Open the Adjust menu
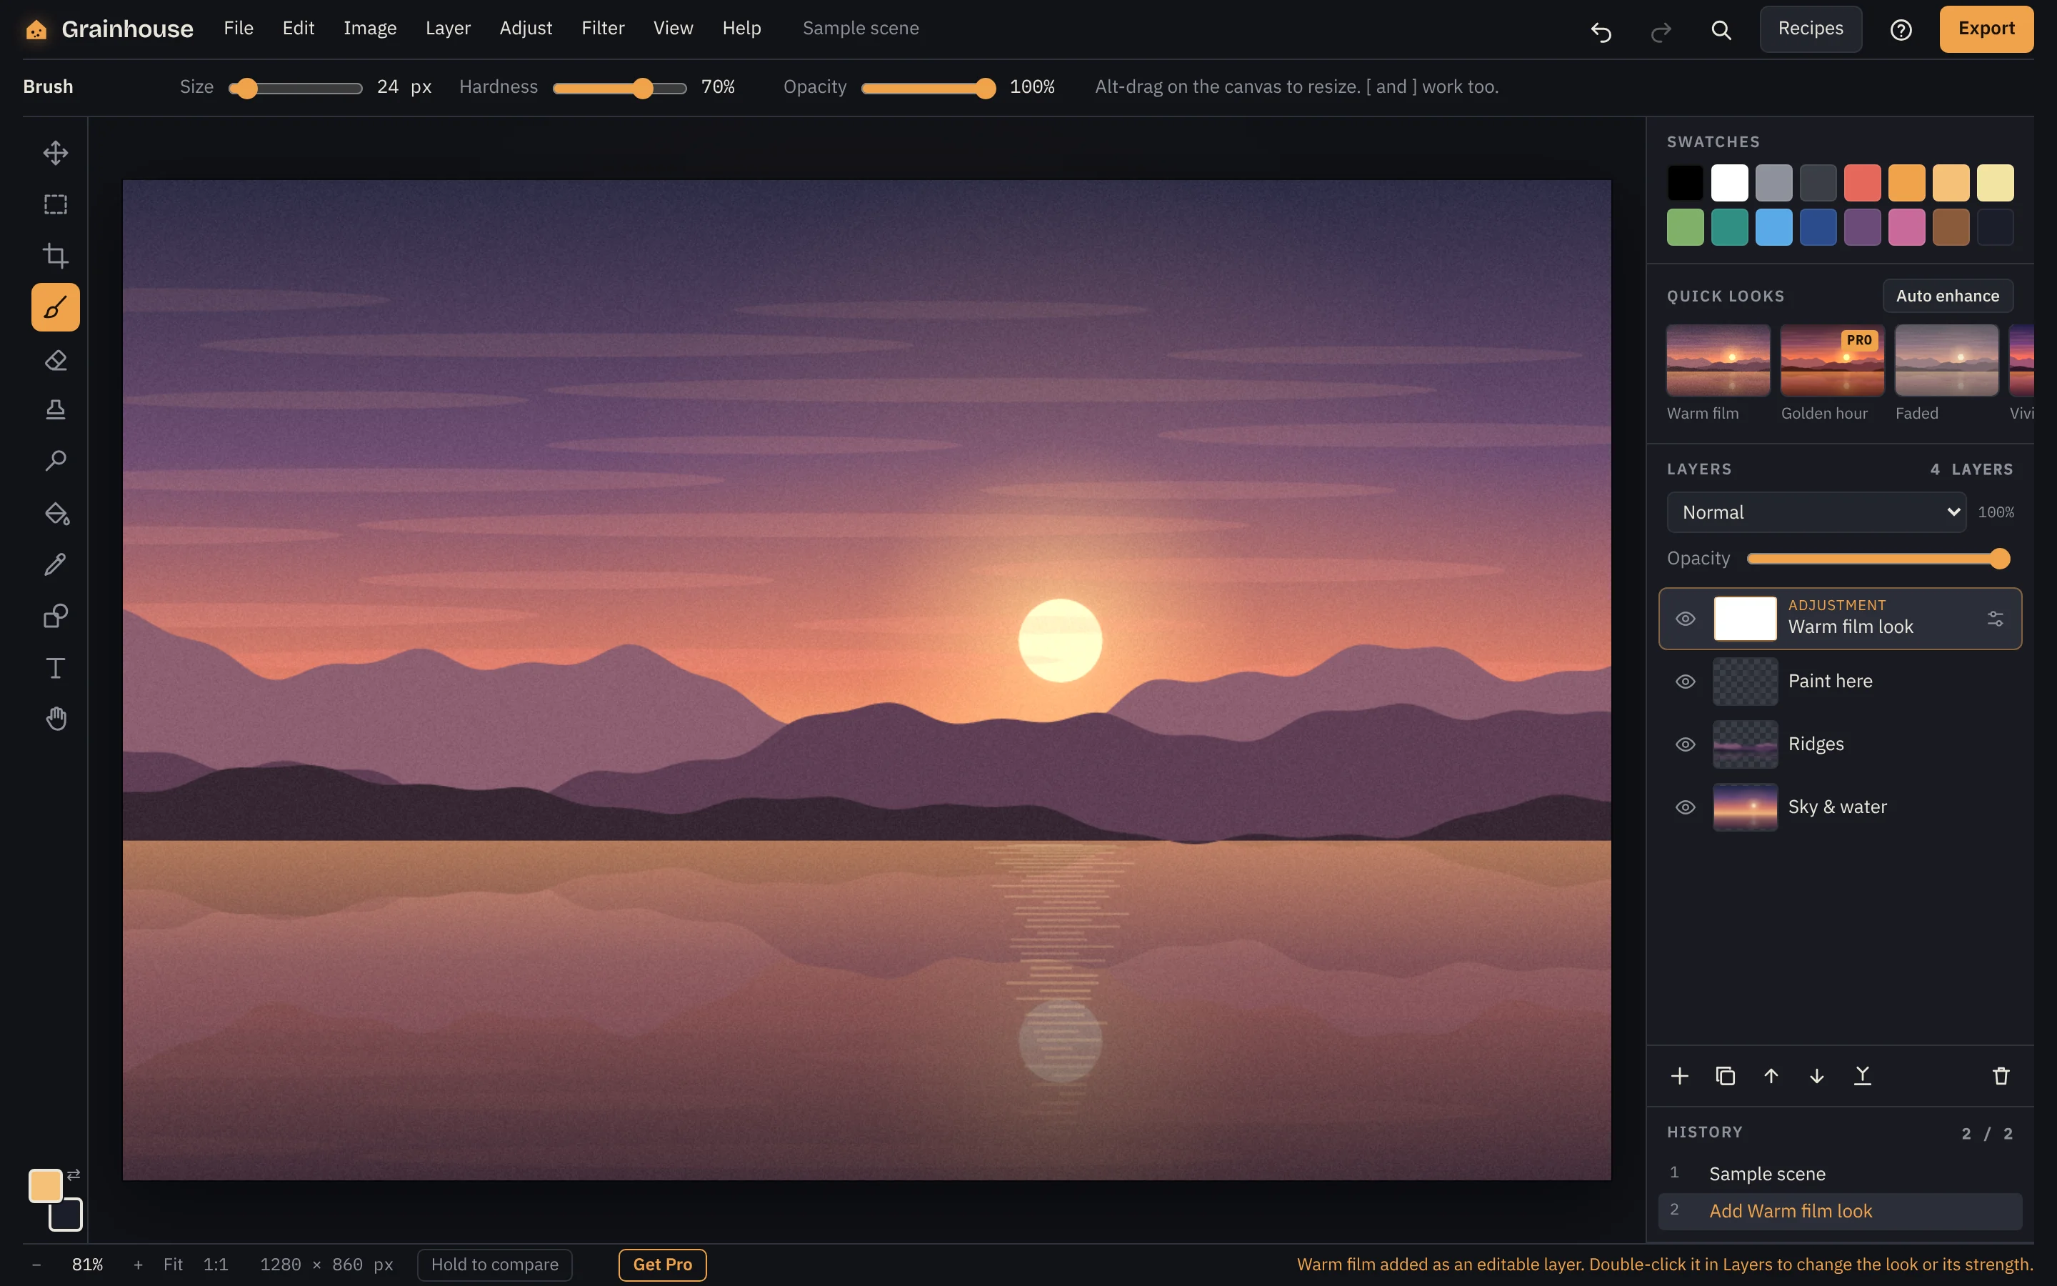 pyautogui.click(x=525, y=28)
